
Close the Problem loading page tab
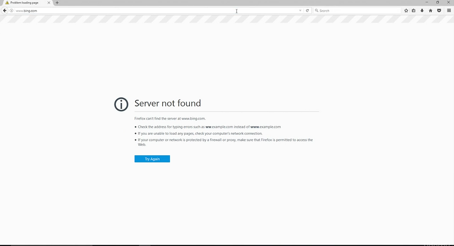coord(49,3)
